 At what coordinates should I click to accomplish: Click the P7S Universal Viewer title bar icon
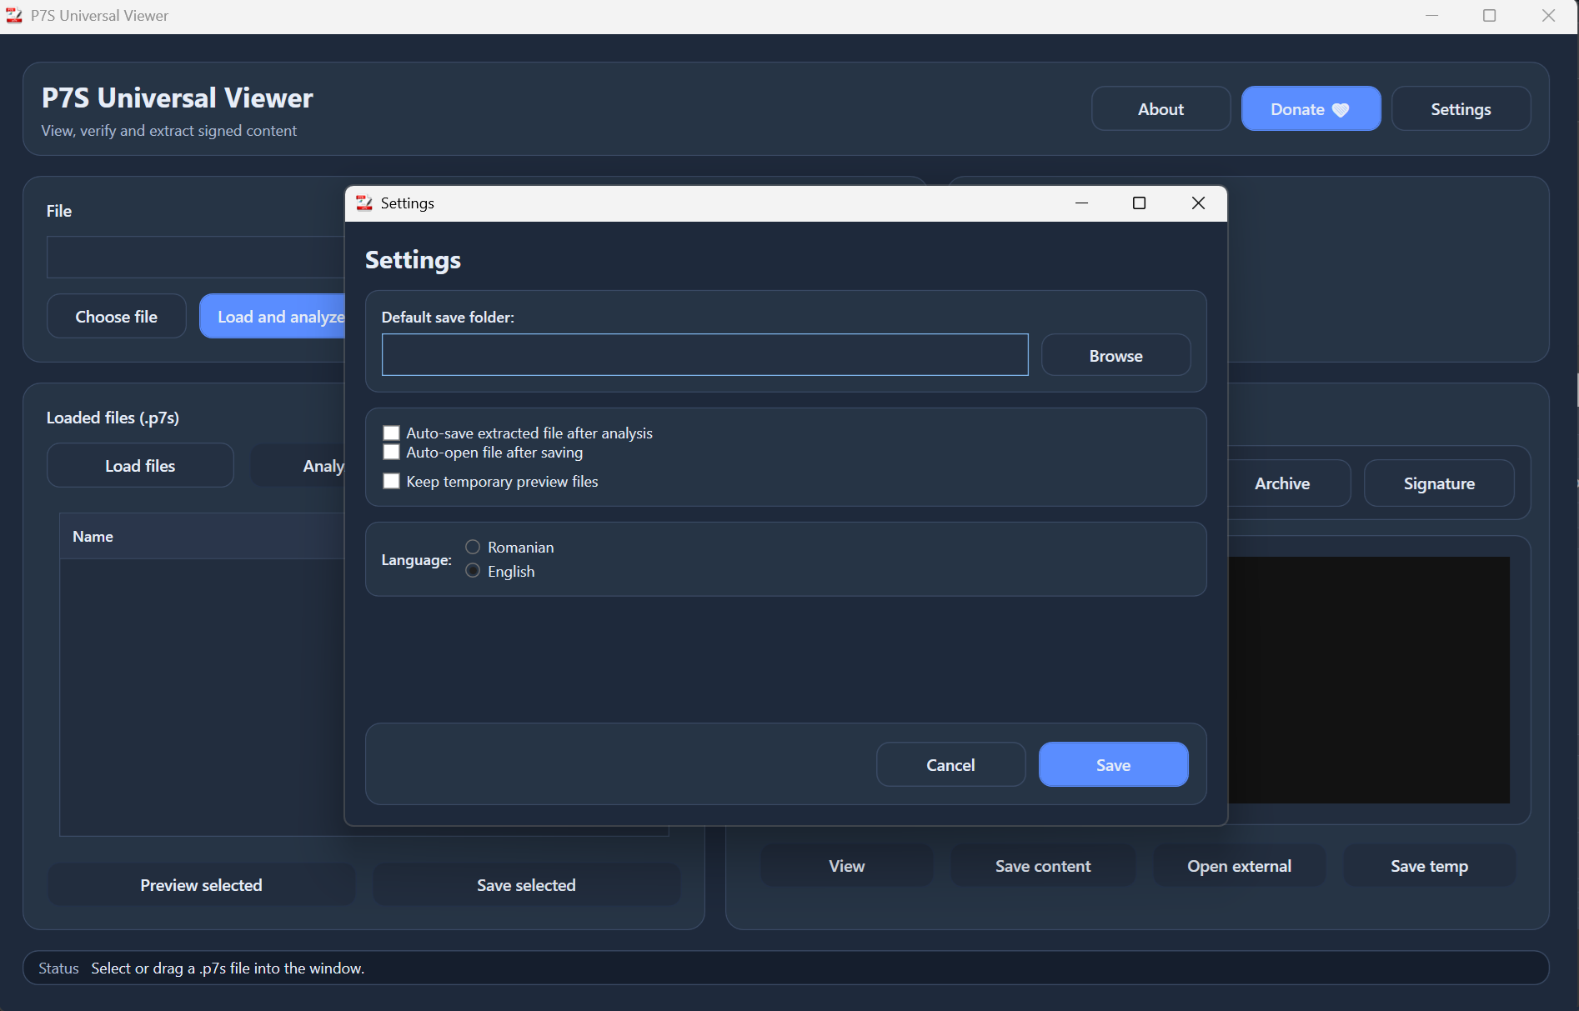pyautogui.click(x=14, y=16)
